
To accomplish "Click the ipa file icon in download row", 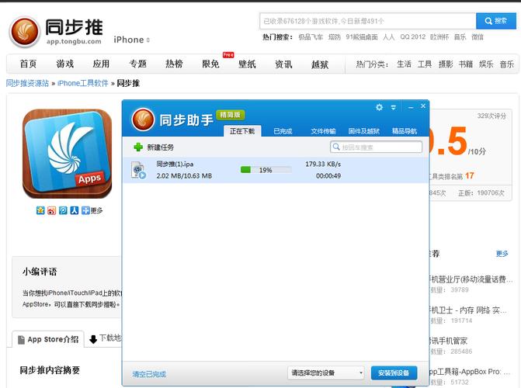I will [x=138, y=170].
